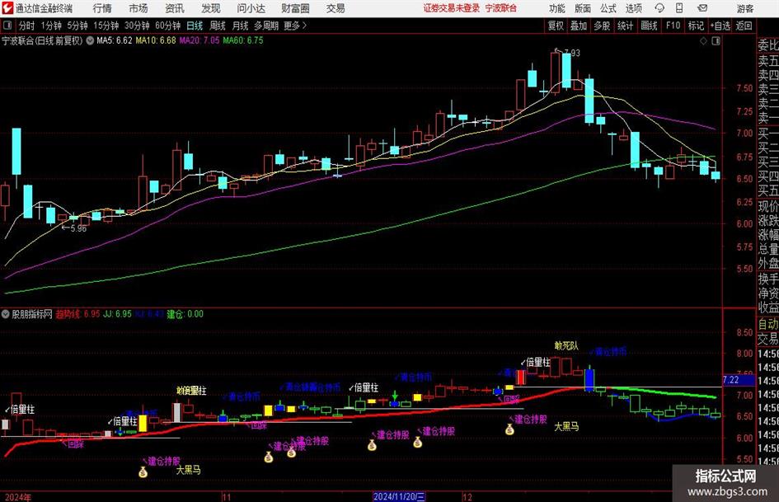This screenshot has height=502, width=779.
Task: Open the 问小达 menu
Action: tap(251, 8)
